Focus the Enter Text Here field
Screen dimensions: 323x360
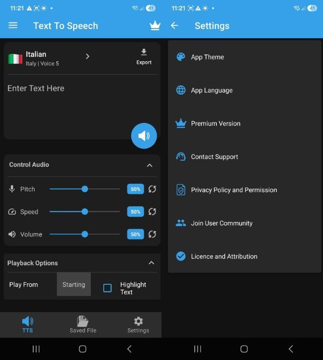coord(82,107)
